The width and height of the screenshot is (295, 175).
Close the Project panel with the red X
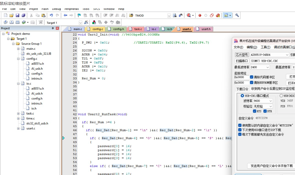(57, 28)
